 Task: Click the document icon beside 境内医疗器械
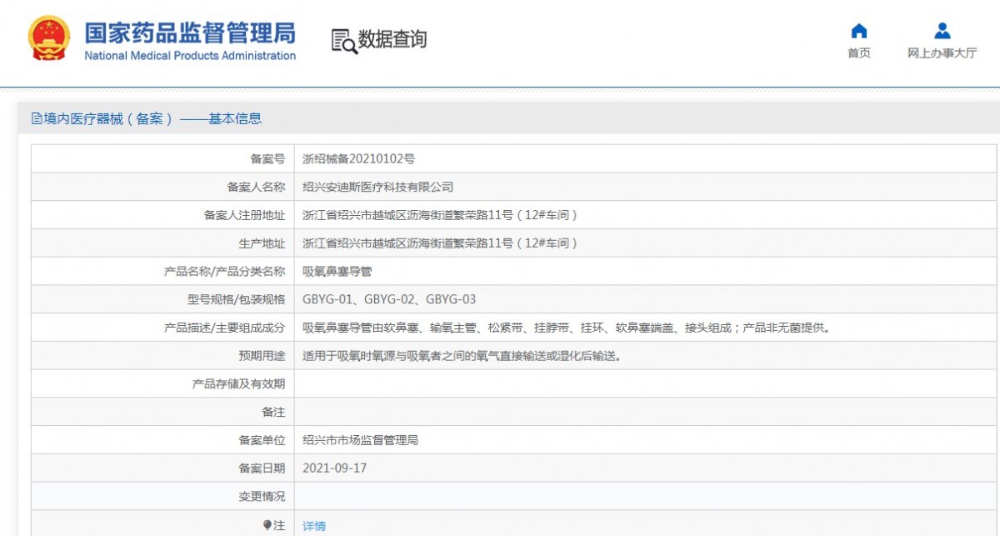[37, 118]
